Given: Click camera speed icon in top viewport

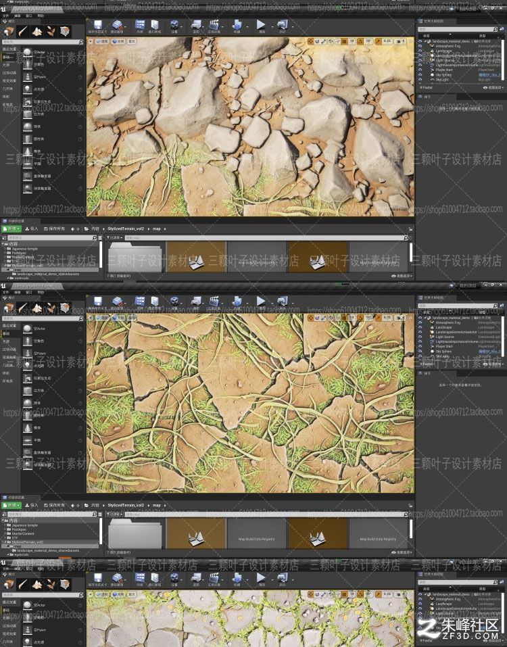Looking at the screenshot, I should (x=400, y=41).
